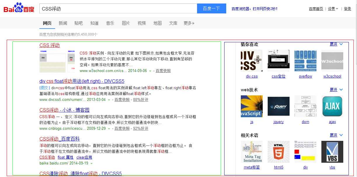Image resolution: width=357 pixels, height=177 pixels.
Task: Switch to the 图片 tab
Action: (x=126, y=23)
